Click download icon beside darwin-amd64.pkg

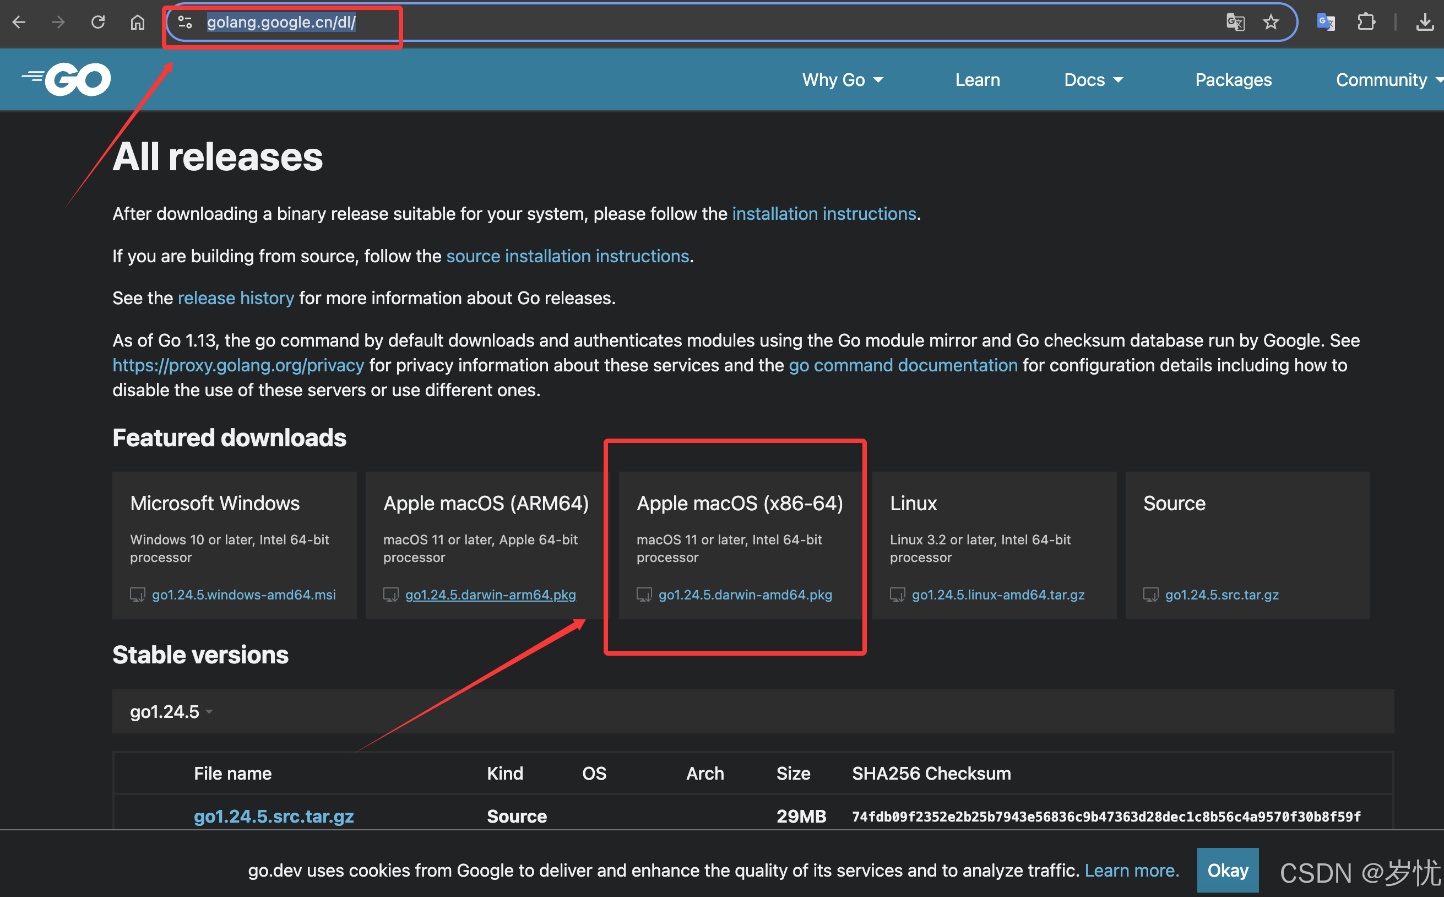(644, 595)
